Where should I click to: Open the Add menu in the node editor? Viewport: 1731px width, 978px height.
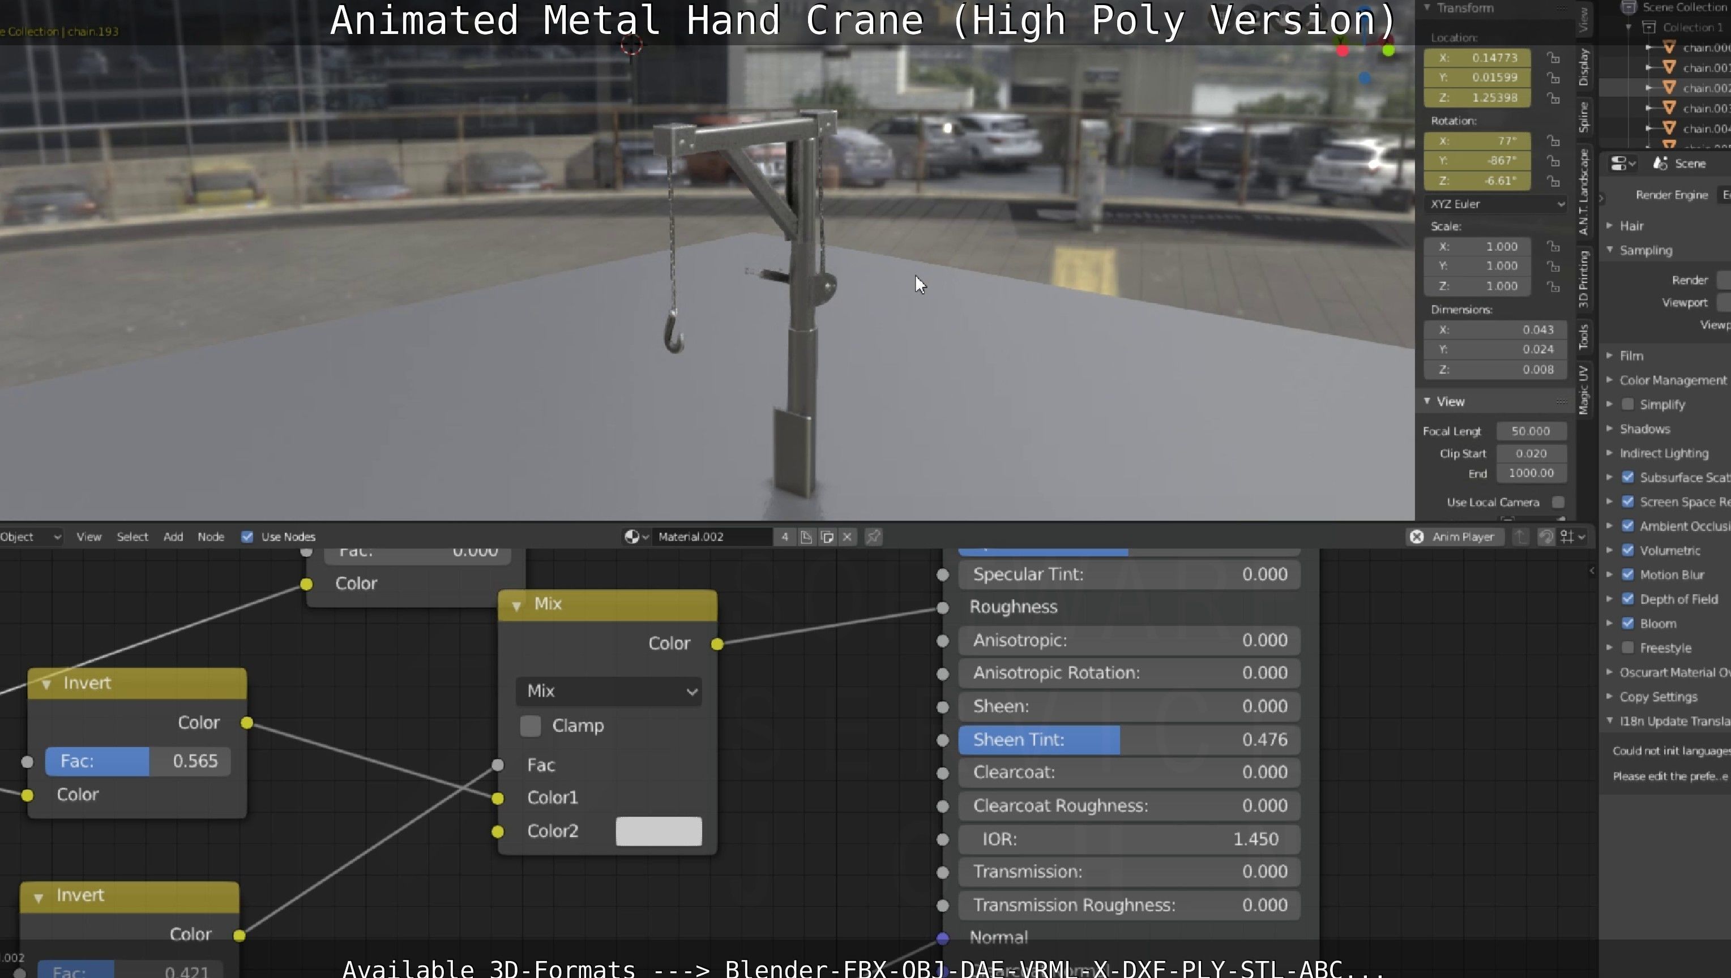point(173,537)
